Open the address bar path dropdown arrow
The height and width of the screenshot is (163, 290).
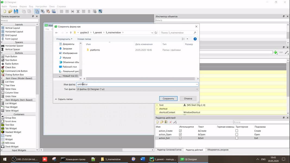point(152,33)
